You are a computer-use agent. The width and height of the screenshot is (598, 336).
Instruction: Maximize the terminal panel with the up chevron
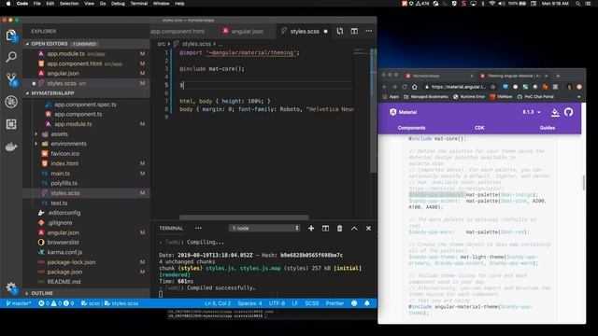(x=354, y=228)
